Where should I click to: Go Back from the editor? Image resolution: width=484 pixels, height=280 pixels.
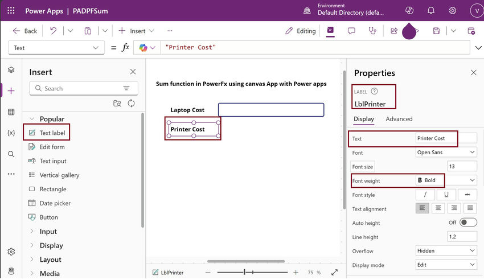pyautogui.click(x=24, y=31)
